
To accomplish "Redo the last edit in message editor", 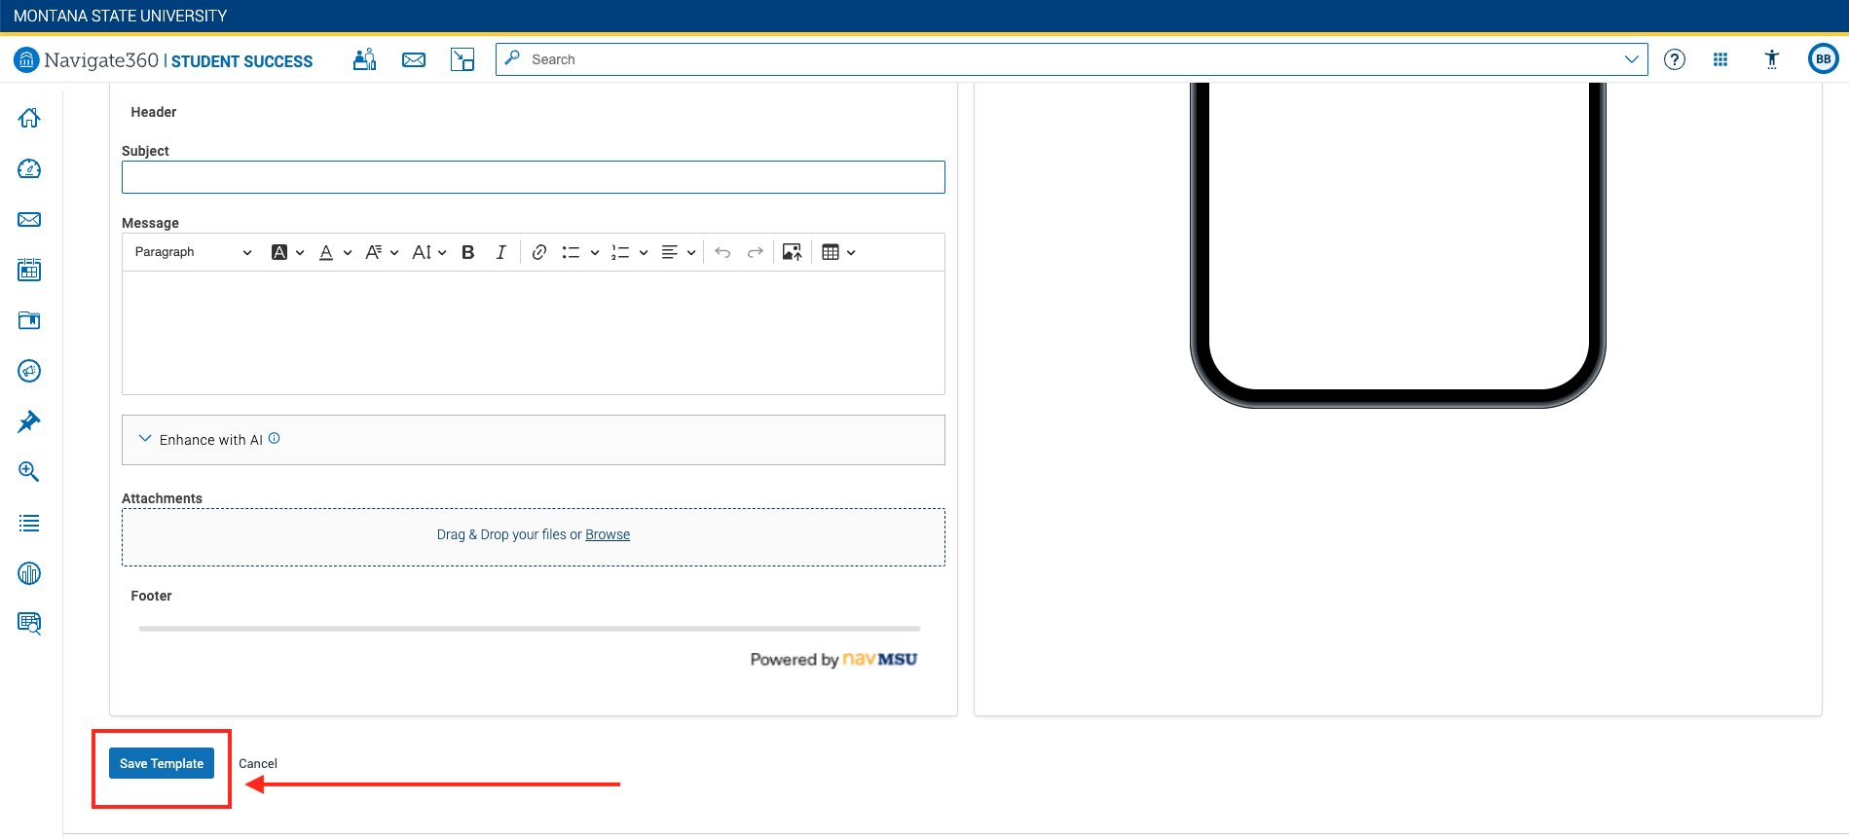I will (755, 252).
